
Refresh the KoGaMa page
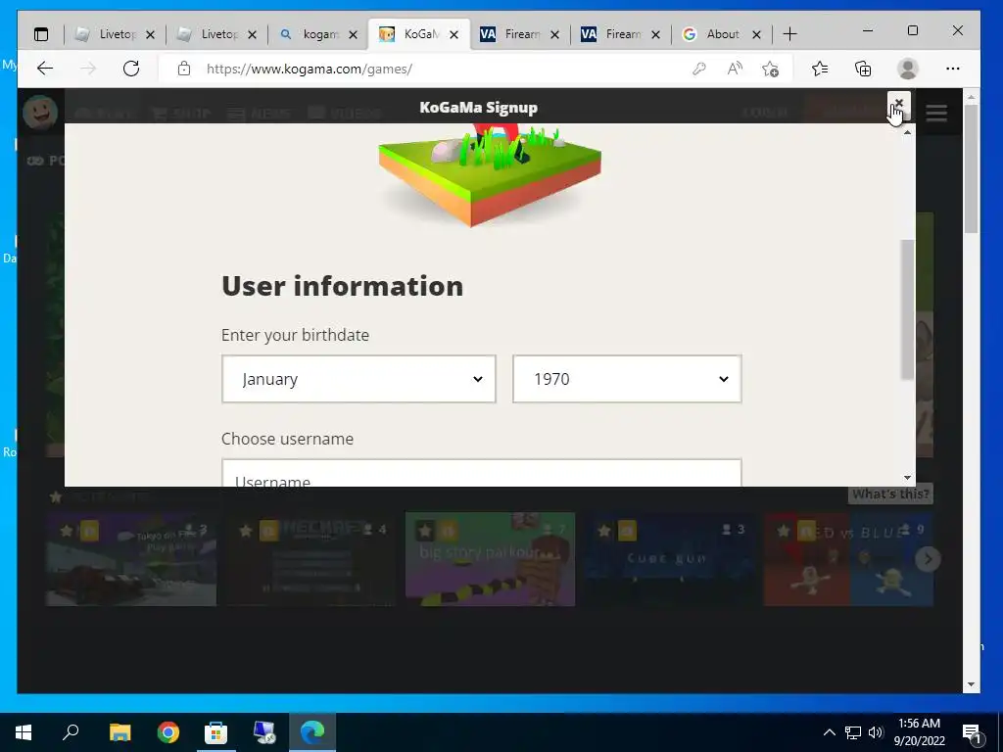coord(131,69)
